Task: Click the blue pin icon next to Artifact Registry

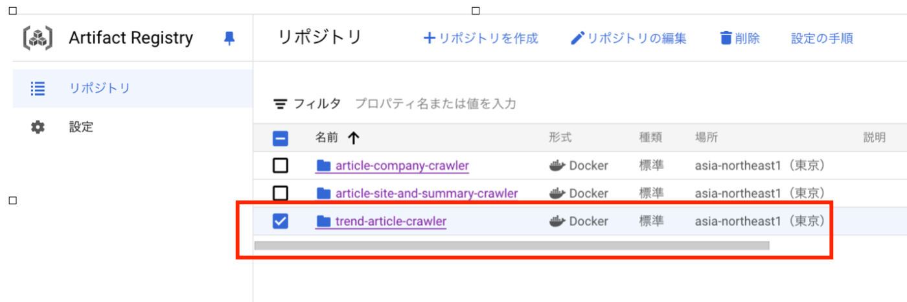Action: [229, 38]
